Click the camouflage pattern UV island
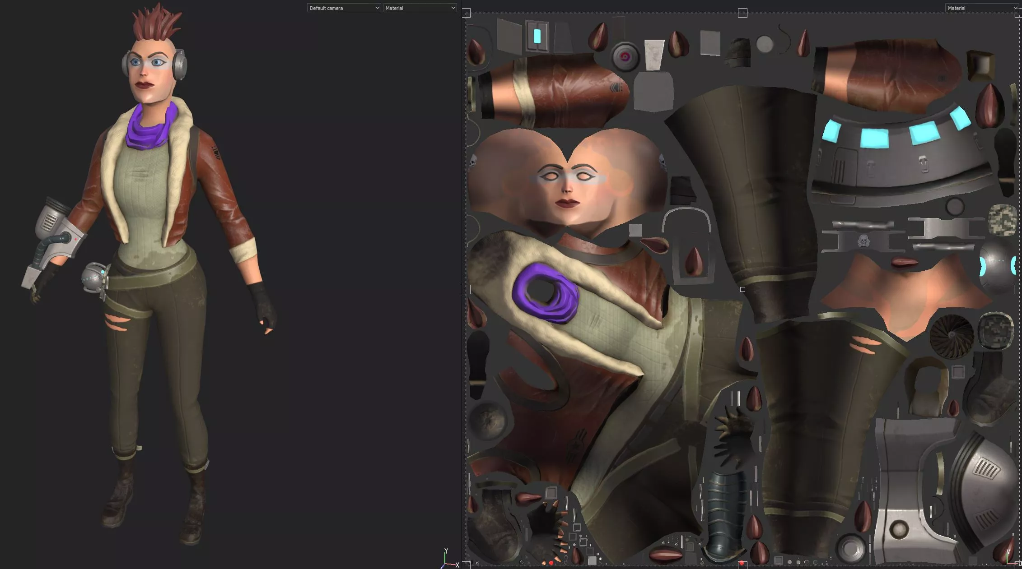 tap(1002, 219)
